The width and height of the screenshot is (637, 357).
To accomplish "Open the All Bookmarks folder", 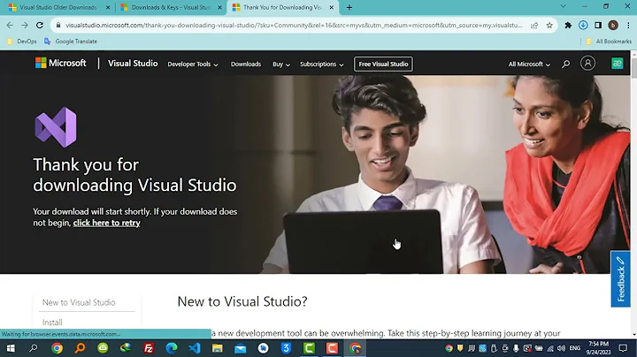I will pos(609,42).
